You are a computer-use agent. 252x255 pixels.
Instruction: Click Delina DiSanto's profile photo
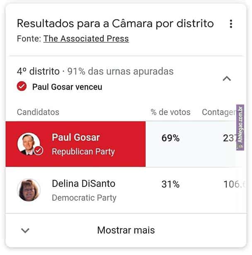click(29, 190)
